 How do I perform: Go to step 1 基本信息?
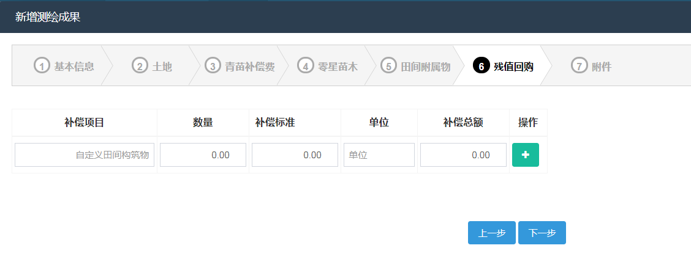[x=64, y=67]
